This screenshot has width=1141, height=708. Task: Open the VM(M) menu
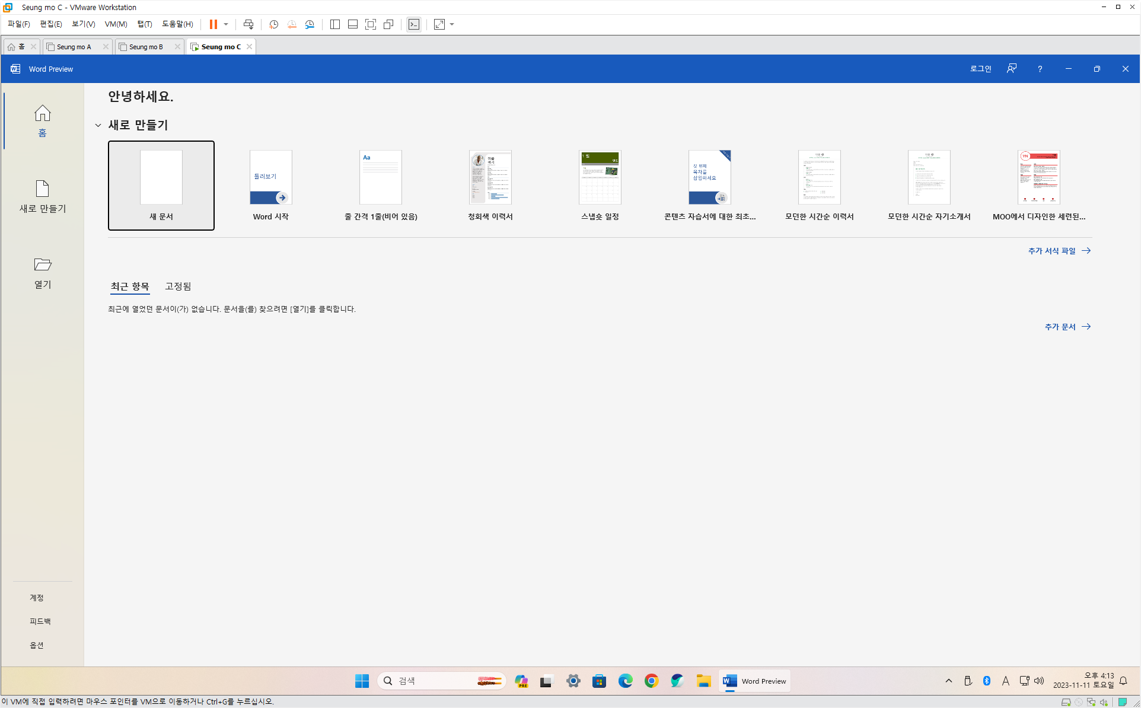point(116,24)
